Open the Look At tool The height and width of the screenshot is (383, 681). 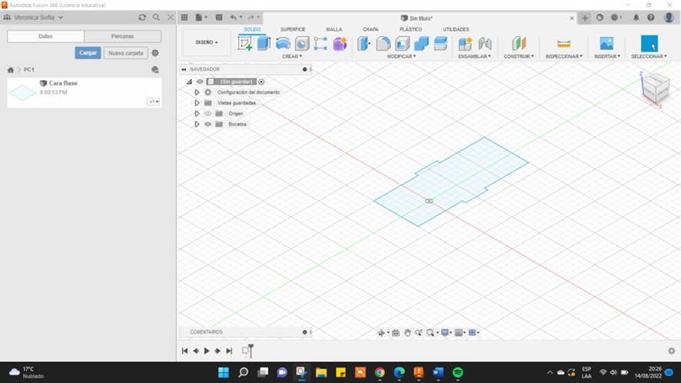tap(396, 332)
